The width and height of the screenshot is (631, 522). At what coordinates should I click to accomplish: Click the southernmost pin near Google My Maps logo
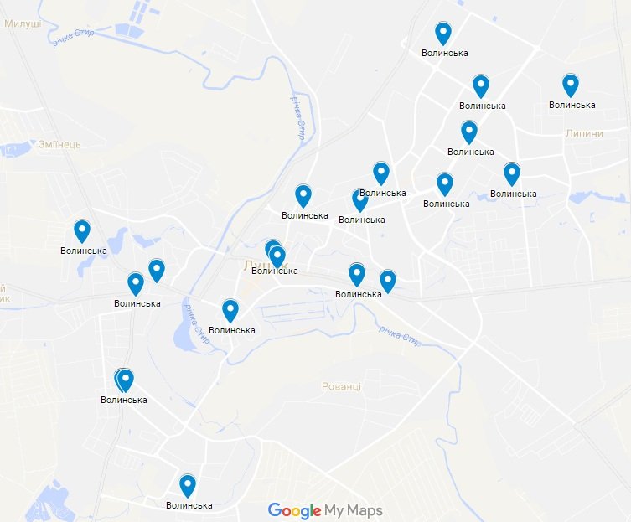[187, 486]
